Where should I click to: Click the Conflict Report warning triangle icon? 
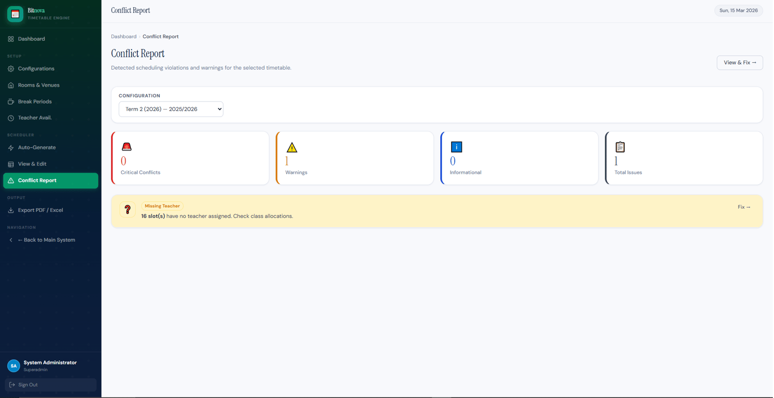click(11, 180)
